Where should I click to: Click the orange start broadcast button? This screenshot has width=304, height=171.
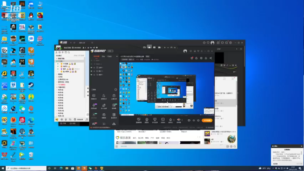pyautogui.click(x=207, y=120)
